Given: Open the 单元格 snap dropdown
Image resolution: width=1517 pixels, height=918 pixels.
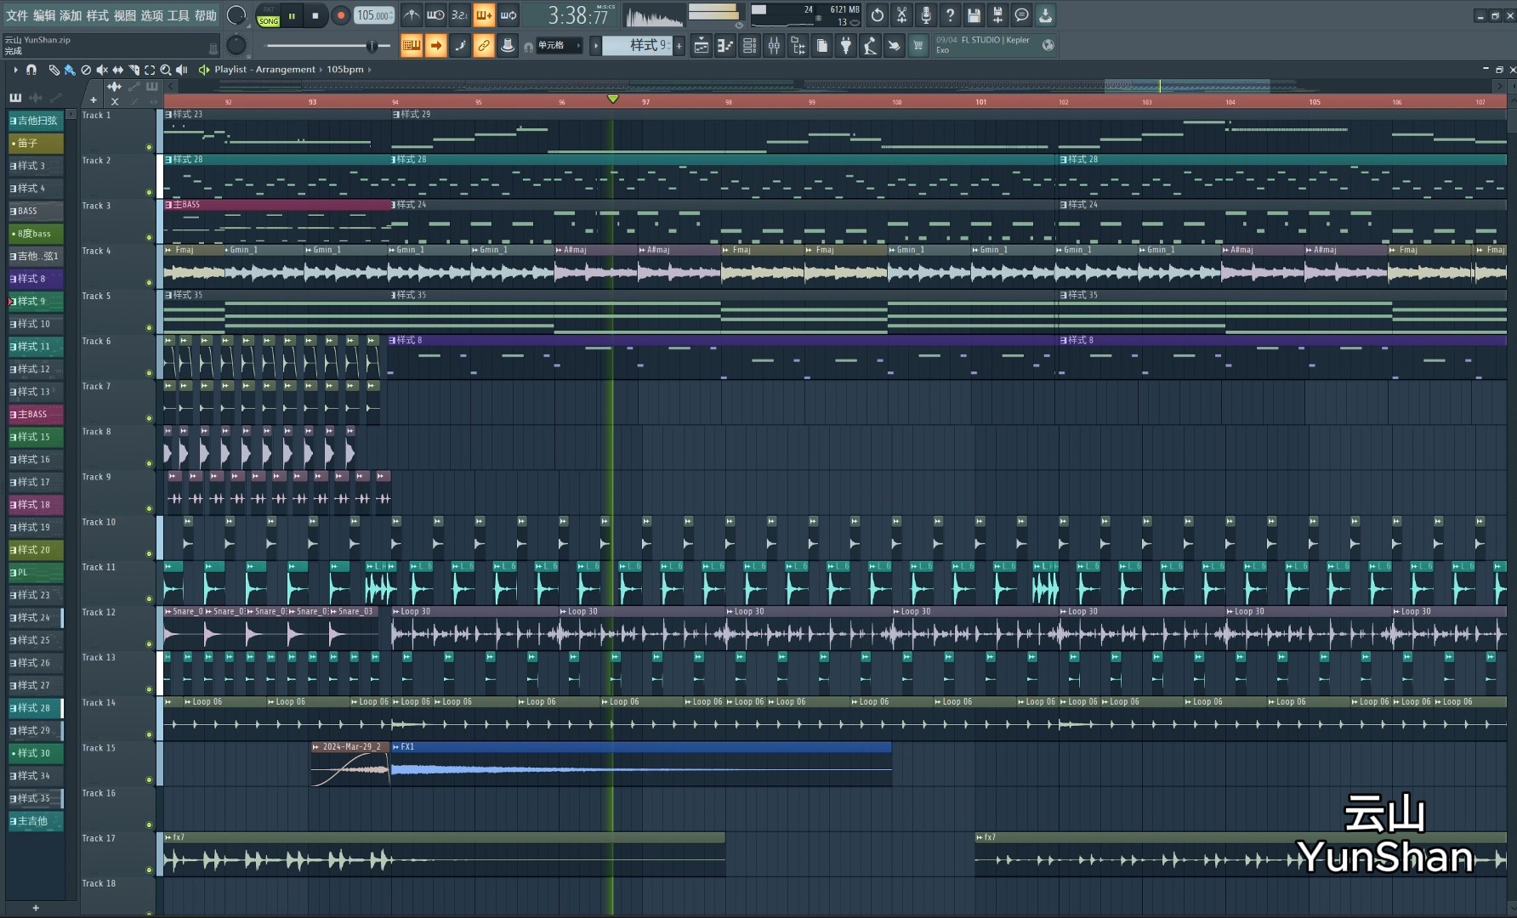Looking at the screenshot, I should [x=560, y=46].
